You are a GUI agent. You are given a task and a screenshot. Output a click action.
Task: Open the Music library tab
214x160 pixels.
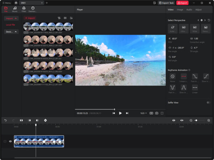15,9
